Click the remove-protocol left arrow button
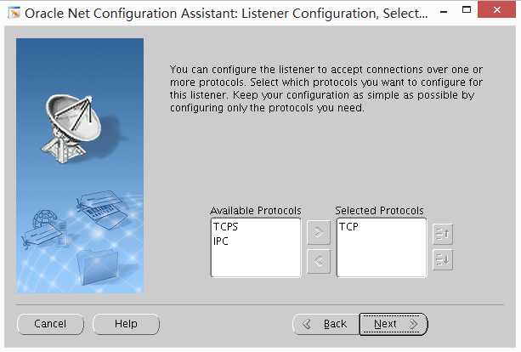The image size is (521, 352). pyautogui.click(x=318, y=261)
